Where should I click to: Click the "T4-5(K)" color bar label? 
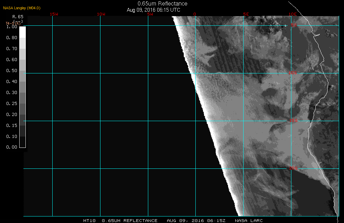(13, 23)
